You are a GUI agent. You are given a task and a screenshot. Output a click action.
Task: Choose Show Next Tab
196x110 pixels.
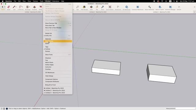(x=58, y=25)
